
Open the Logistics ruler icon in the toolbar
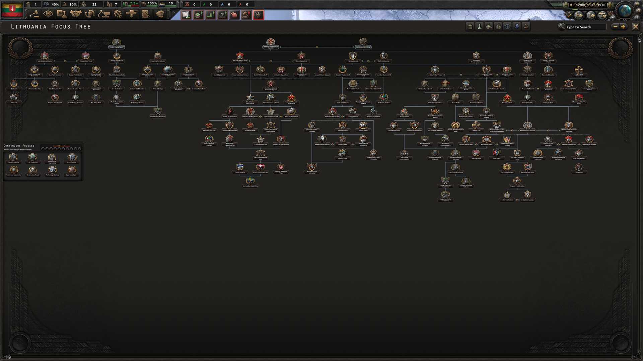point(146,14)
